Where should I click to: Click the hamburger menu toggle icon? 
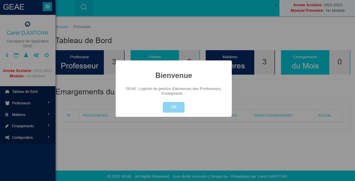pos(47,7)
